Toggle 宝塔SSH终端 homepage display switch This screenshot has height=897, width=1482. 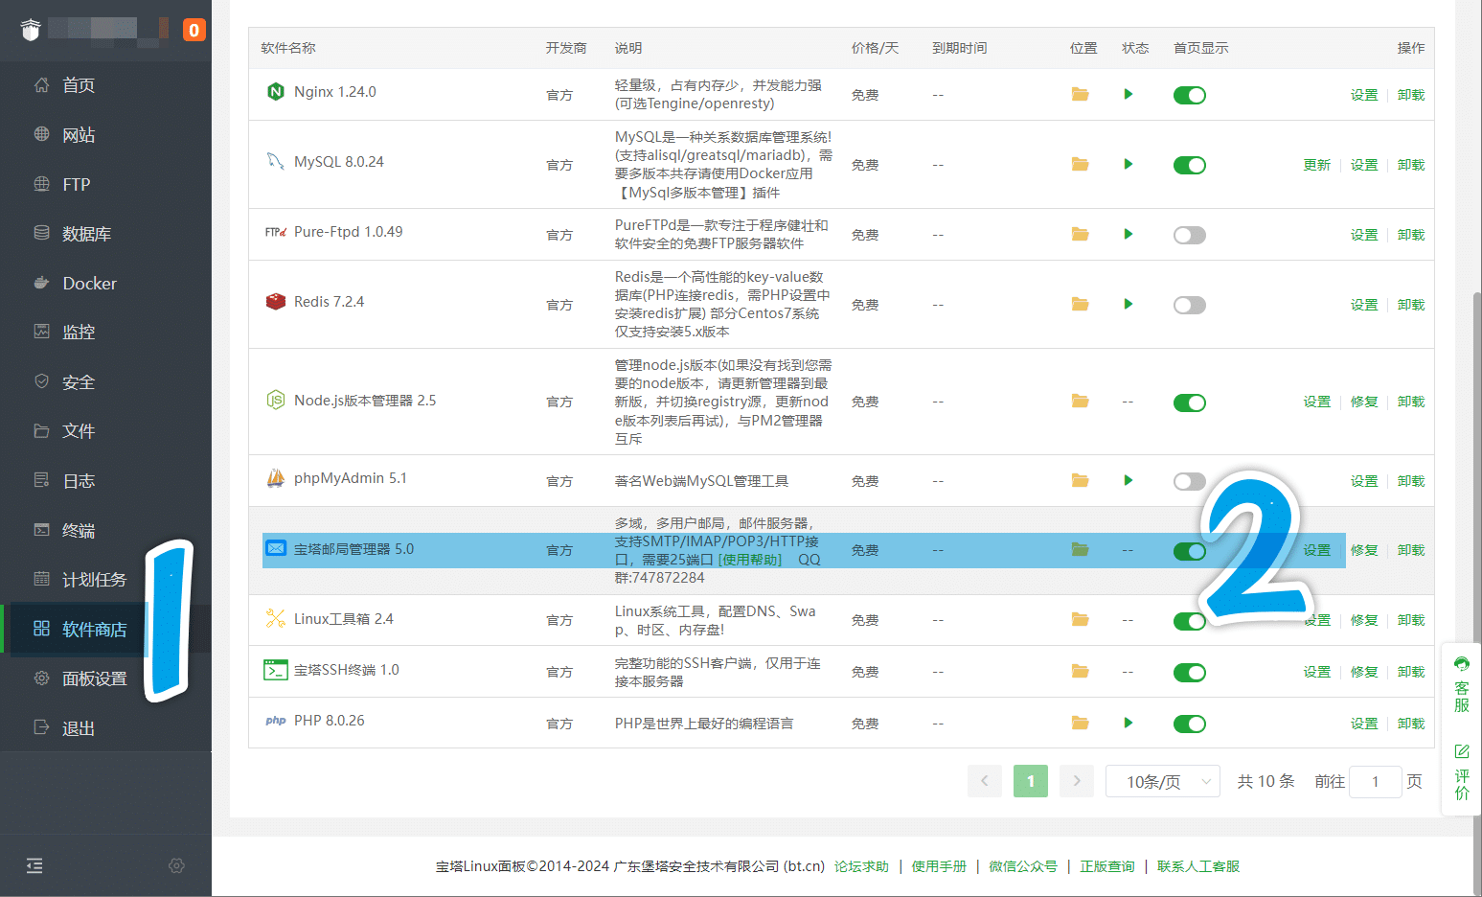(1190, 673)
